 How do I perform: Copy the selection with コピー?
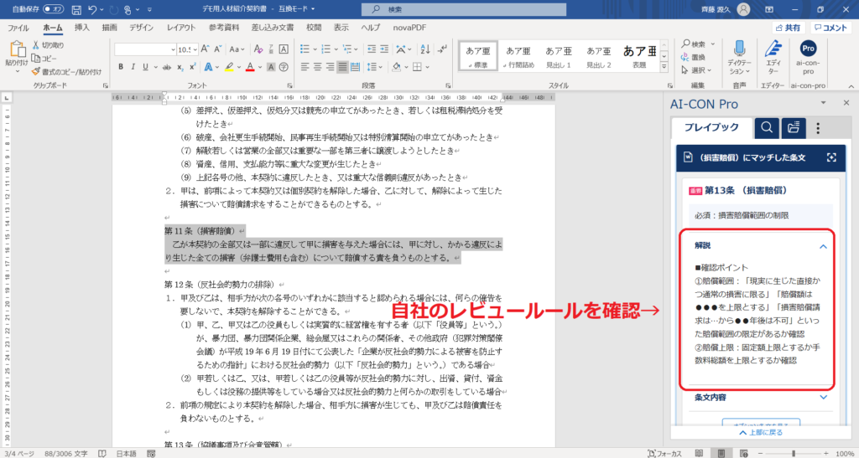(x=44, y=58)
